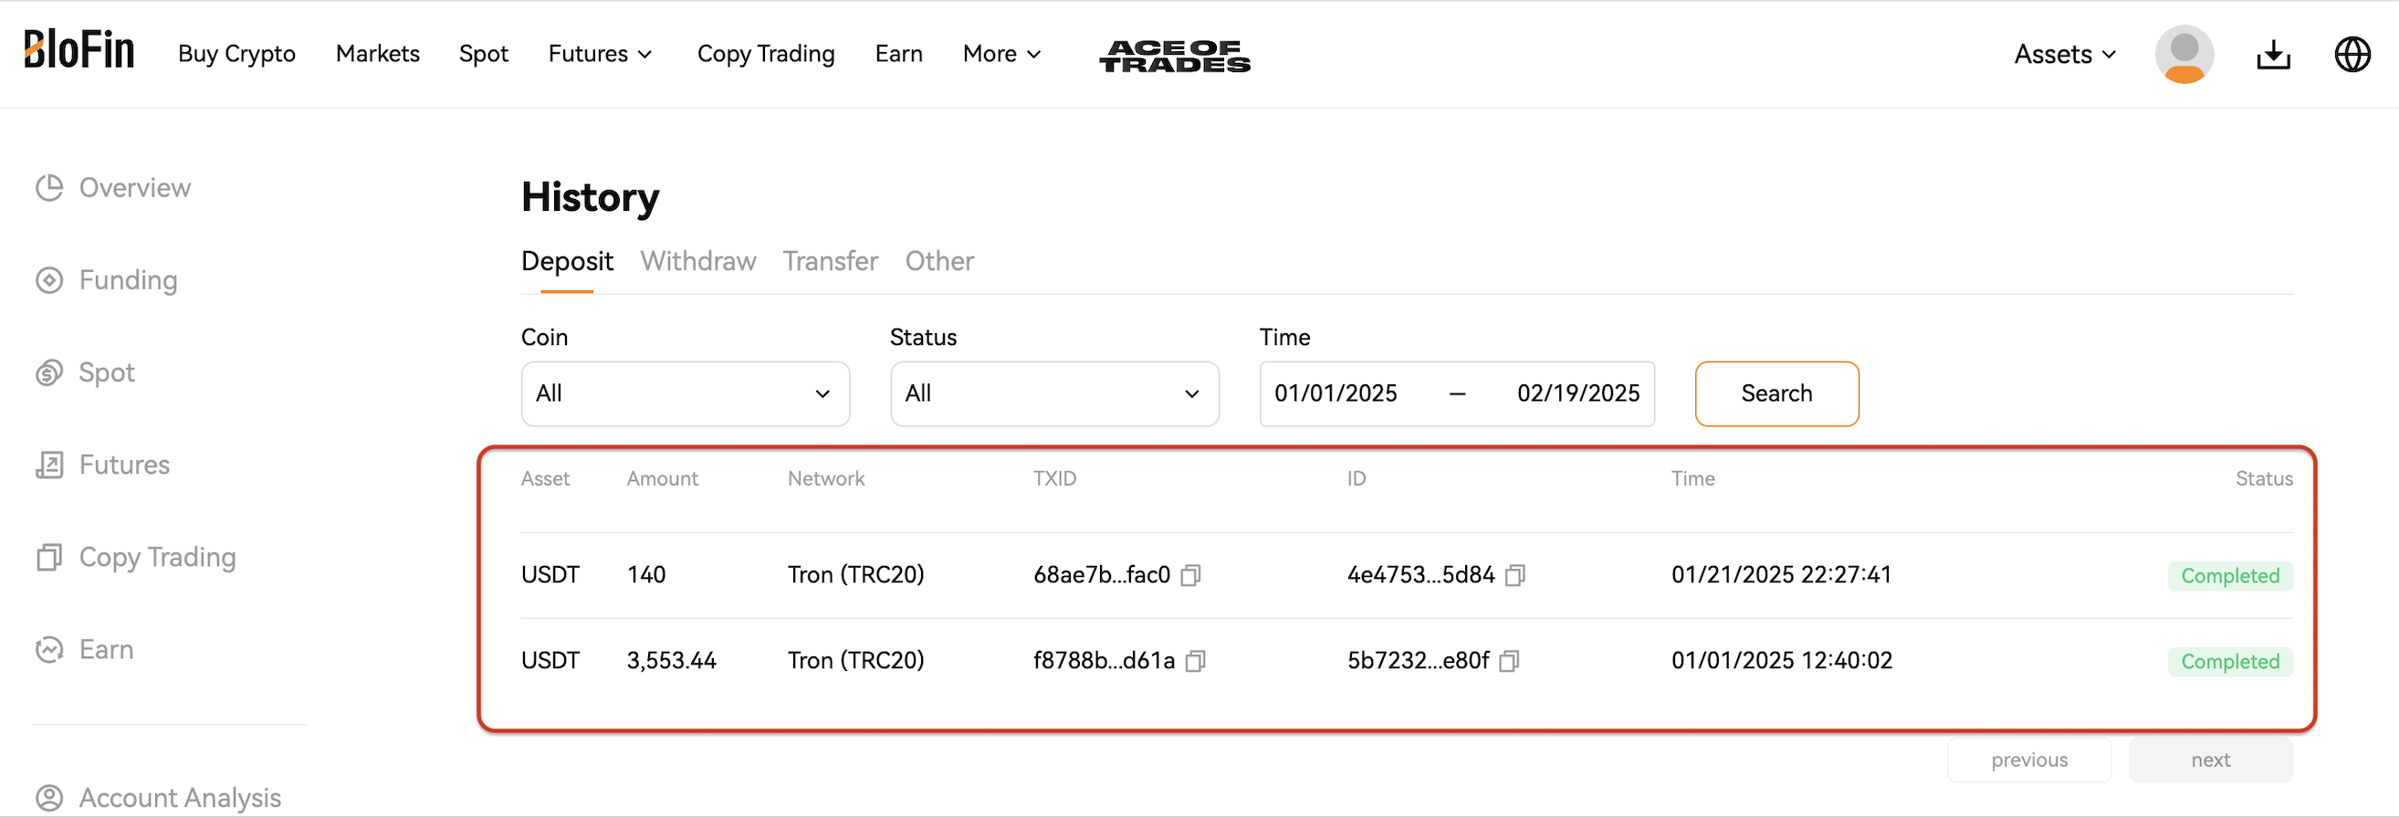The image size is (2399, 818).
Task: Open Funding in the sidebar
Action: point(128,280)
